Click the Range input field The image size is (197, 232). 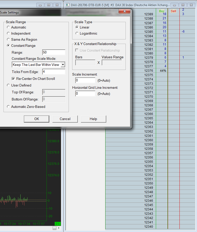click(54, 52)
